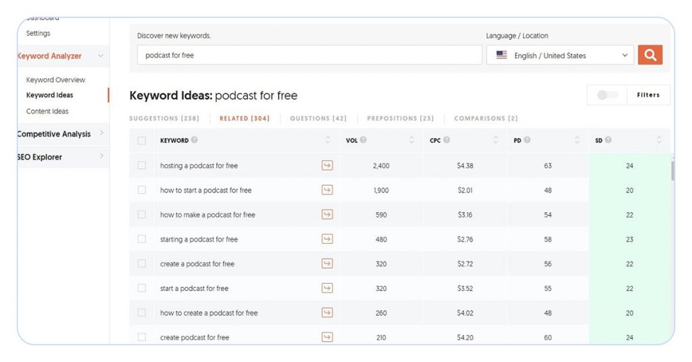The image size is (692, 362).
Task: Open arrow icon for 'how to start a podcast for free'
Action: (327, 190)
